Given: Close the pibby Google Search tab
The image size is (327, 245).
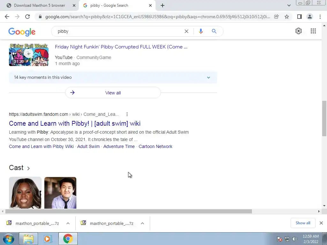Looking at the screenshot, I should point(150,5).
